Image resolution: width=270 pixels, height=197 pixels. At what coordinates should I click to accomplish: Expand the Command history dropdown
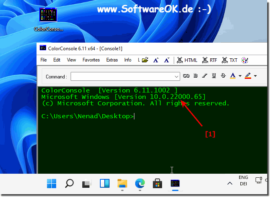tap(177, 77)
